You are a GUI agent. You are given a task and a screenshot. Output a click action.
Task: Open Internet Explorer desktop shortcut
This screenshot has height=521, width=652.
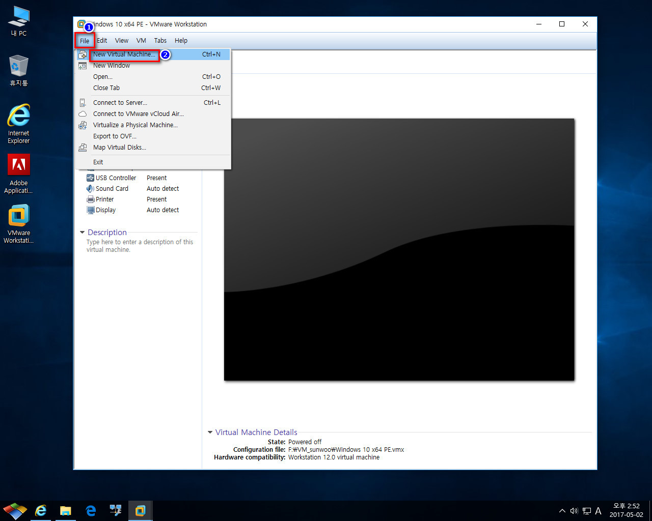pyautogui.click(x=19, y=124)
